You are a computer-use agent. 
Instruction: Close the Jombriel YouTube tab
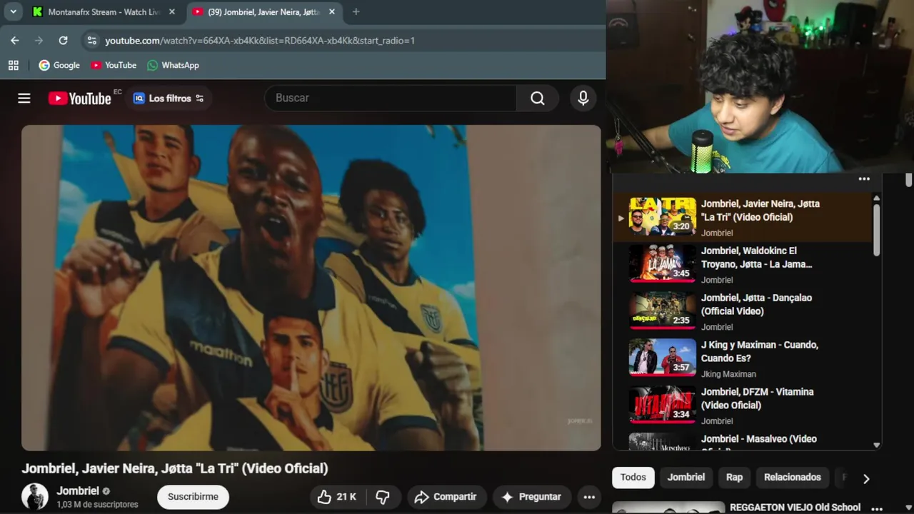click(332, 12)
